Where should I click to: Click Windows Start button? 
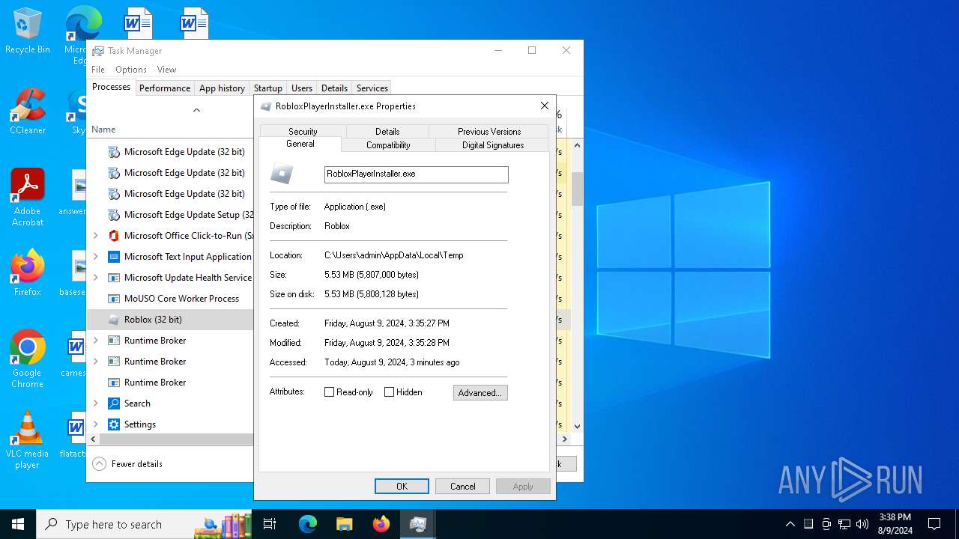click(x=18, y=524)
